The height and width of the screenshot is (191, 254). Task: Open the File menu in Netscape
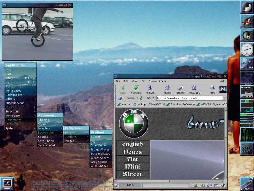(118, 81)
